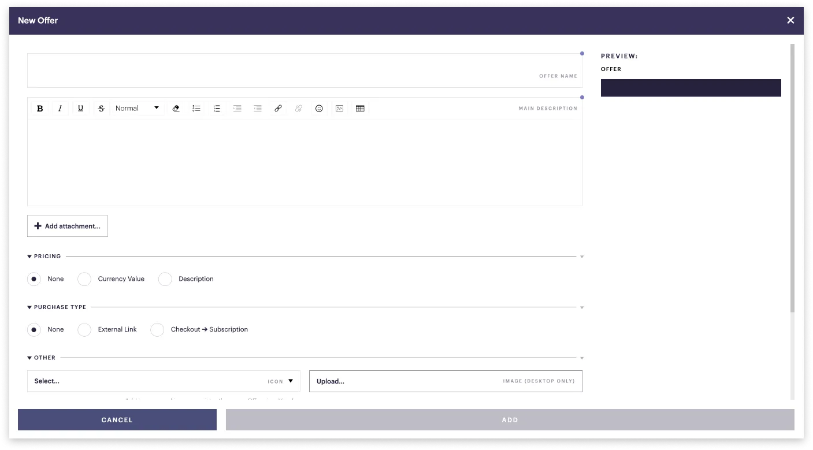
Task: Click the dialog's vertical scrollbar
Action: [x=793, y=178]
